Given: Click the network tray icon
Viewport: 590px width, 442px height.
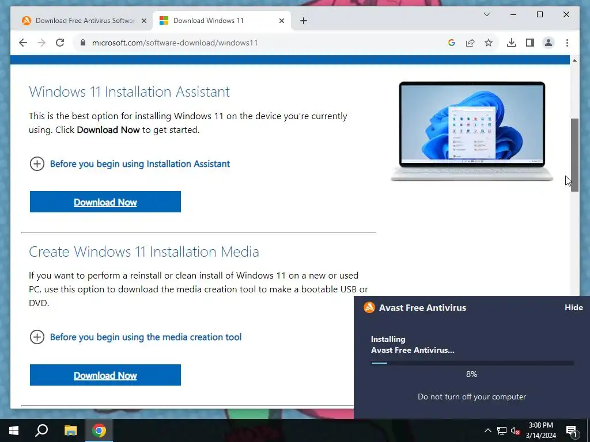Looking at the screenshot, I should click(x=501, y=430).
